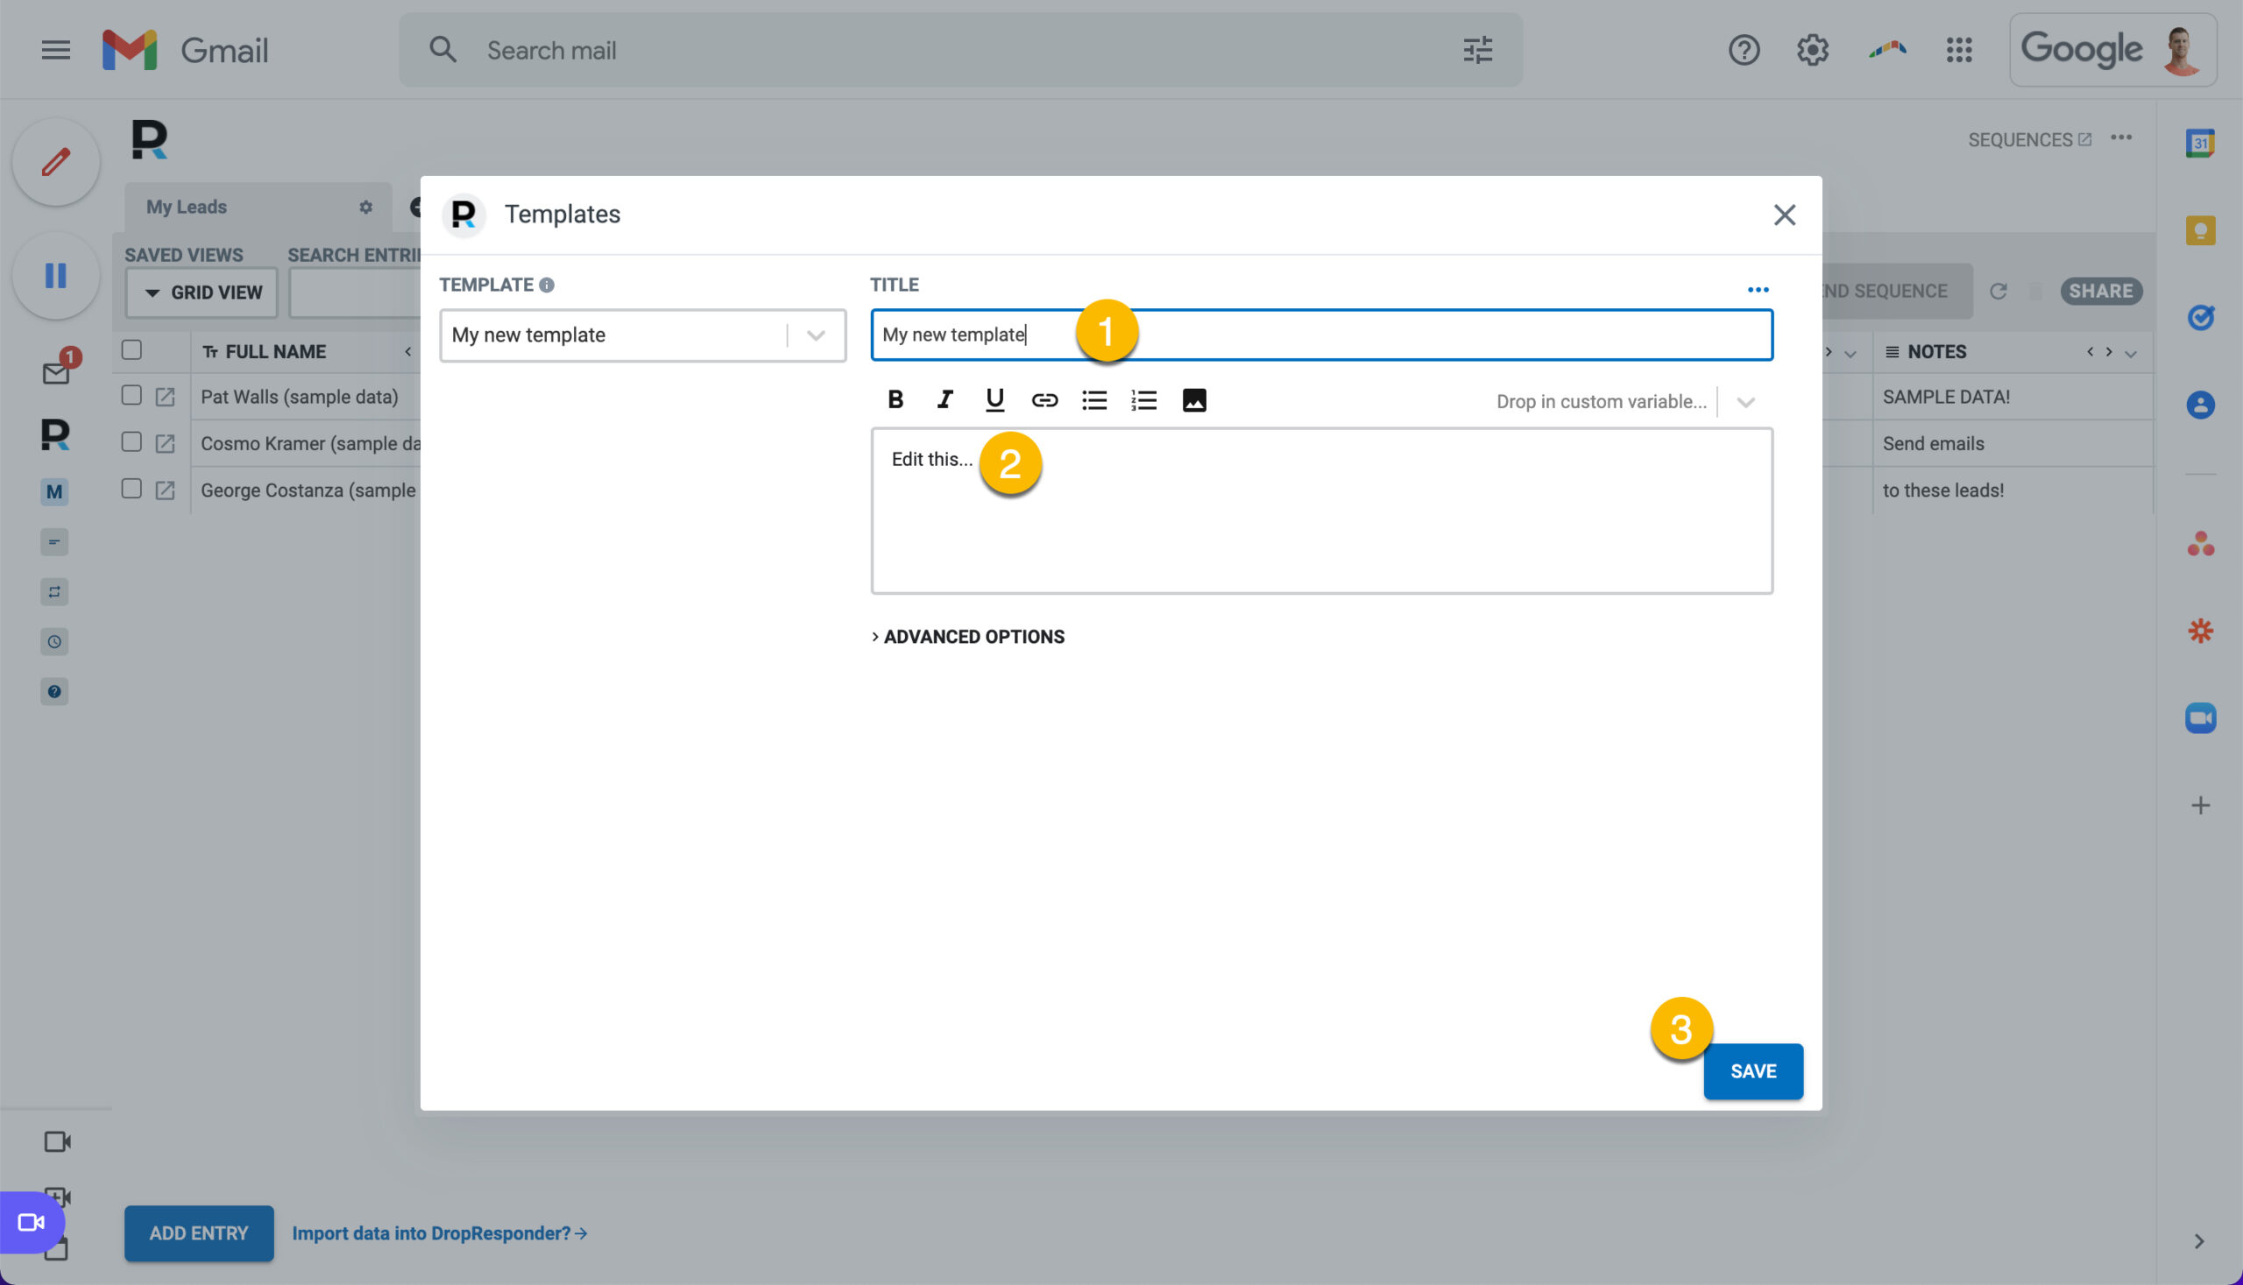Tick the select-all checkbox in header
Viewport: 2243px width, 1285px height.
pyautogui.click(x=131, y=349)
